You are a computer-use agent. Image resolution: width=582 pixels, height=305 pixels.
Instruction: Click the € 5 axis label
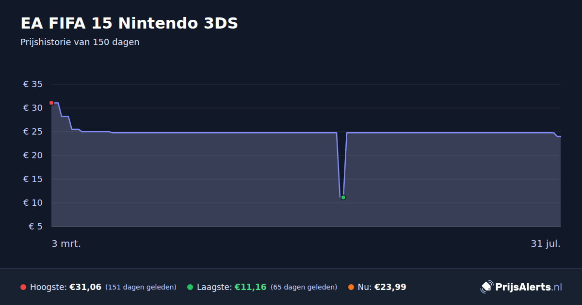(x=35, y=227)
